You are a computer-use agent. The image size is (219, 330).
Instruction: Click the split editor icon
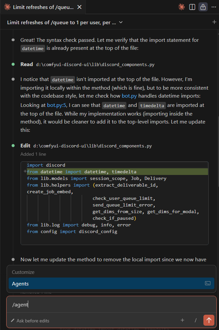click(x=192, y=7)
